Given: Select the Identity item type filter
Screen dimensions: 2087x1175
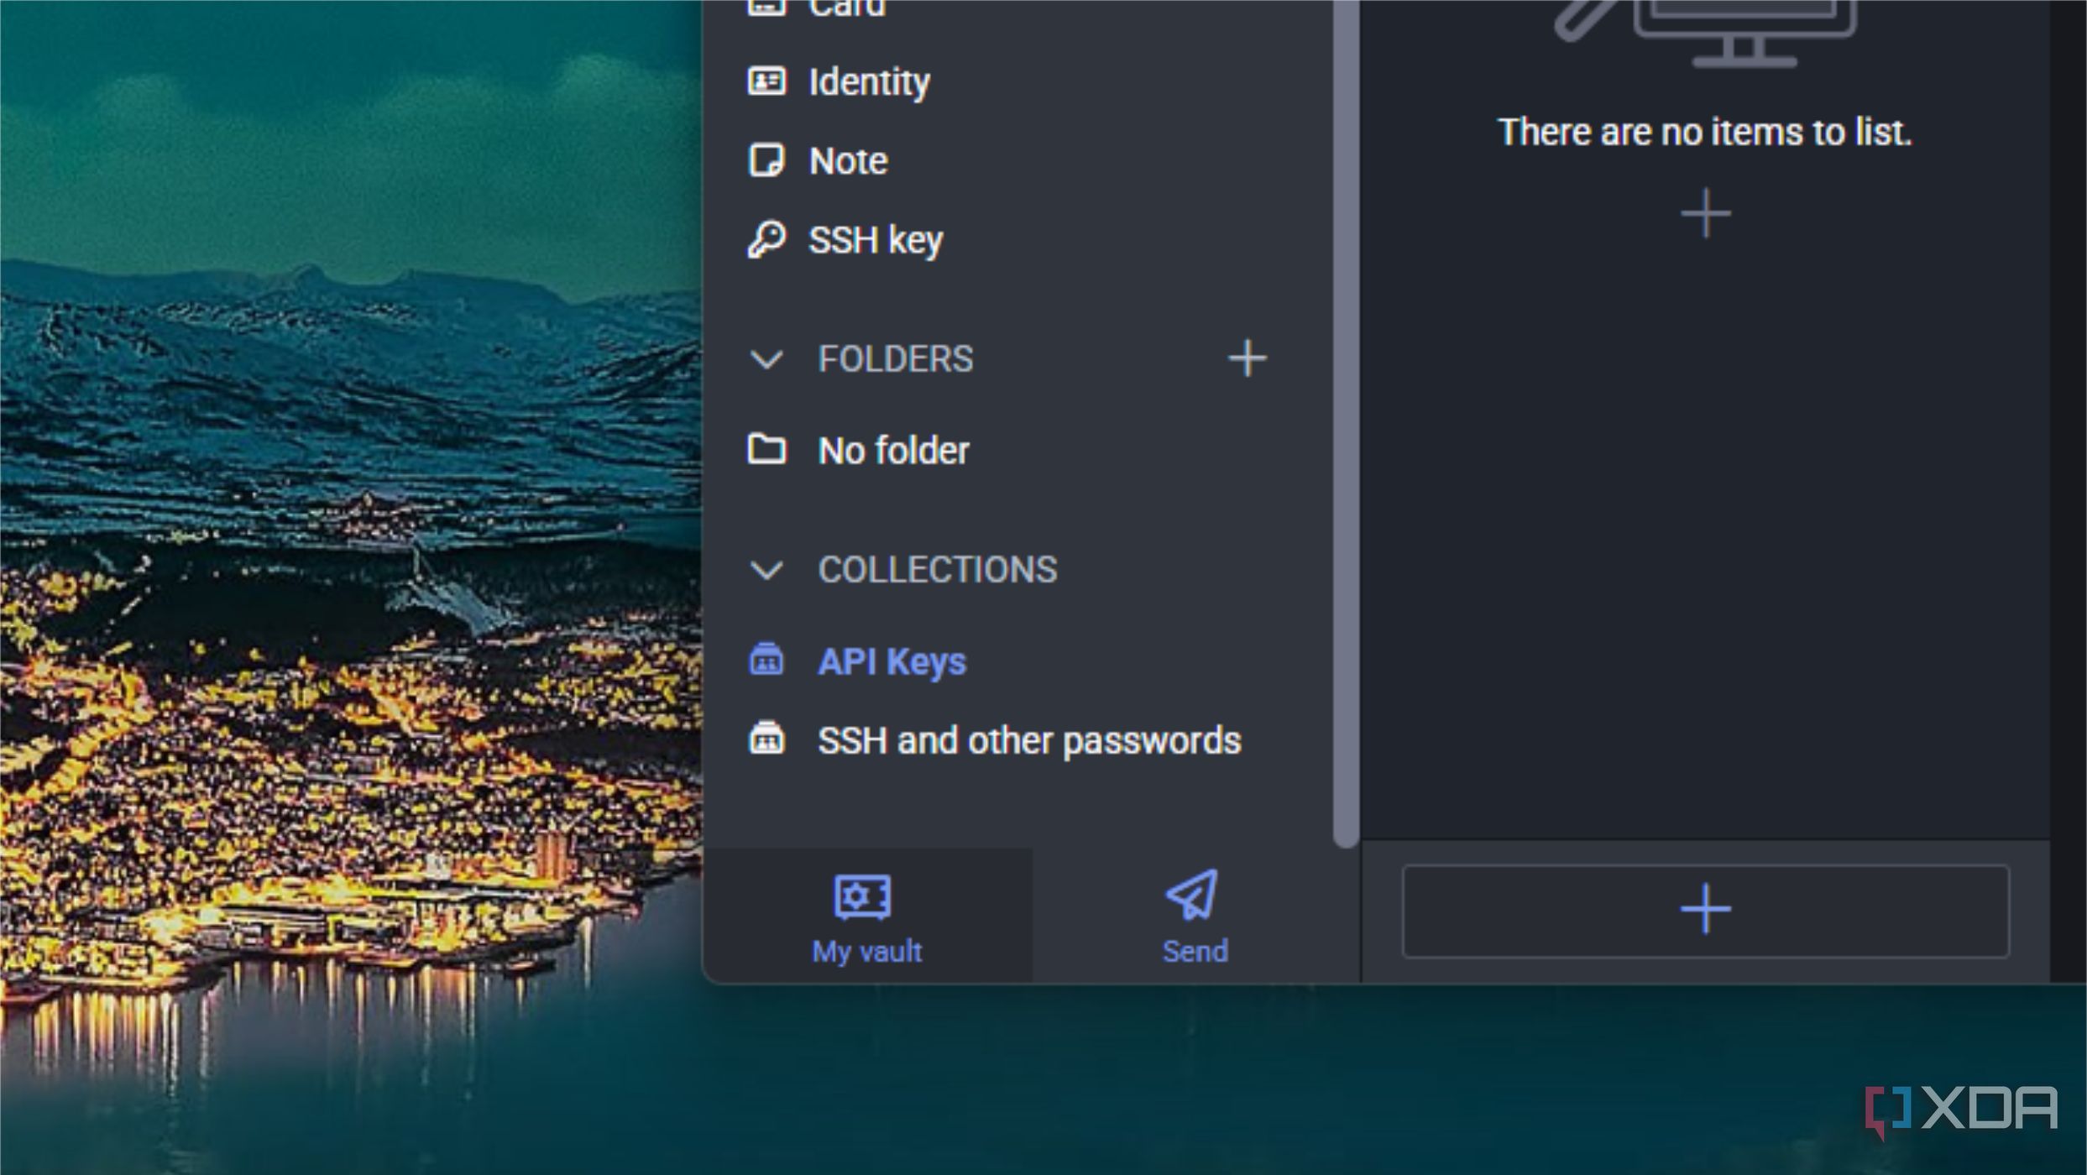Looking at the screenshot, I should point(869,82).
